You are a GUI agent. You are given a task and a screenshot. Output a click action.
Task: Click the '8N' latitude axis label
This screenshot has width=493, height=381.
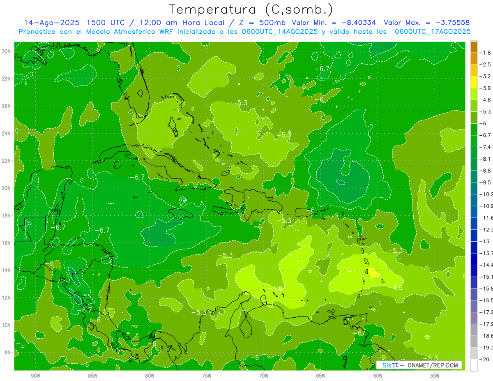coord(8,352)
